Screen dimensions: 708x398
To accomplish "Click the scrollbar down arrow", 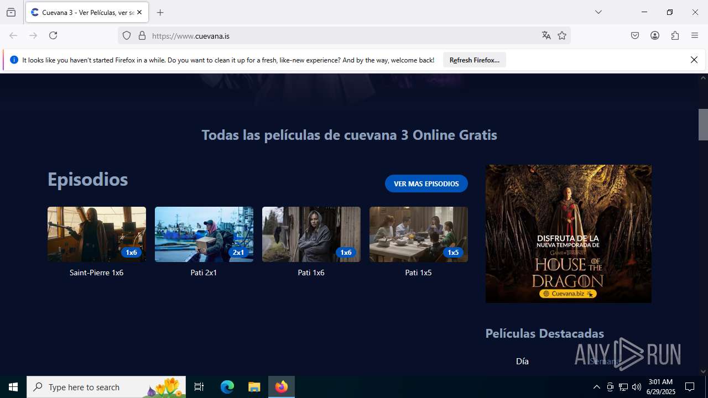I will [x=703, y=371].
